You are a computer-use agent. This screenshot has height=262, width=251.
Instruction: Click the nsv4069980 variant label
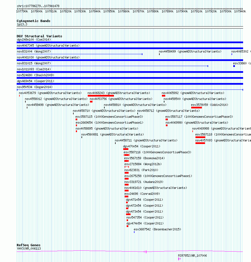coord(197,123)
